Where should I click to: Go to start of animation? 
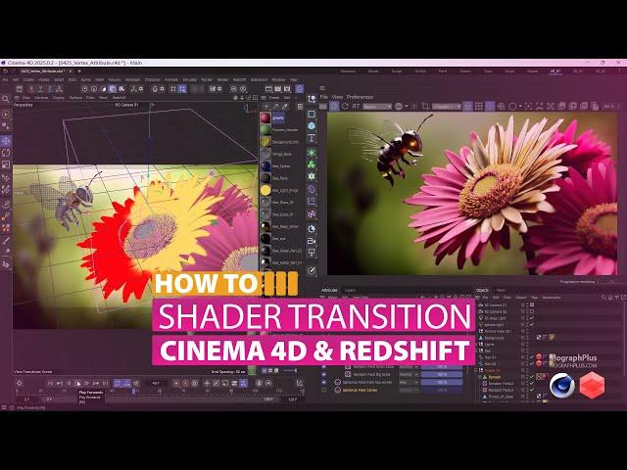[x=50, y=383]
